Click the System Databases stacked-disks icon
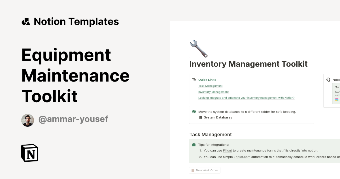 pos(201,117)
